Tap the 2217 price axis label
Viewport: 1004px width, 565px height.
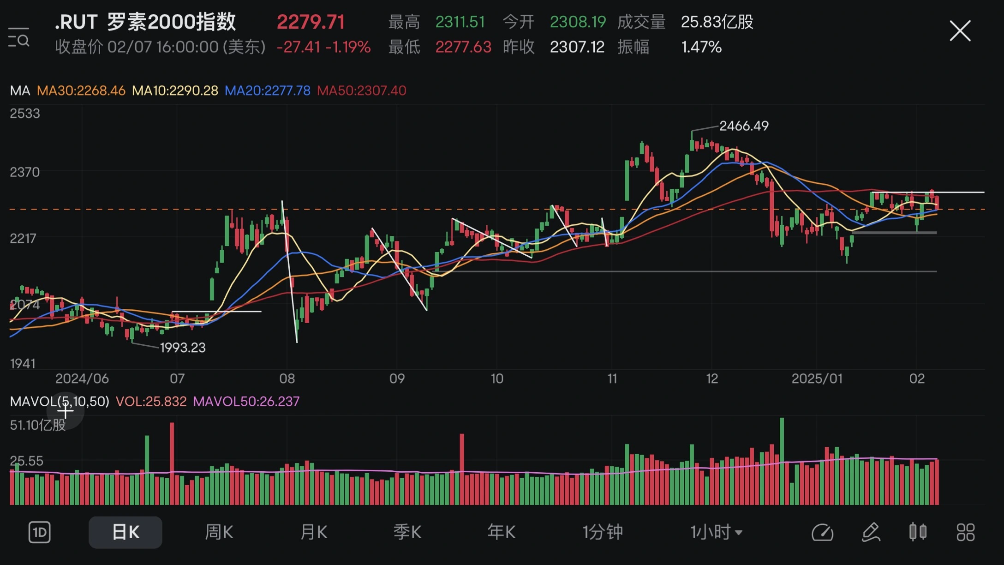click(x=23, y=238)
